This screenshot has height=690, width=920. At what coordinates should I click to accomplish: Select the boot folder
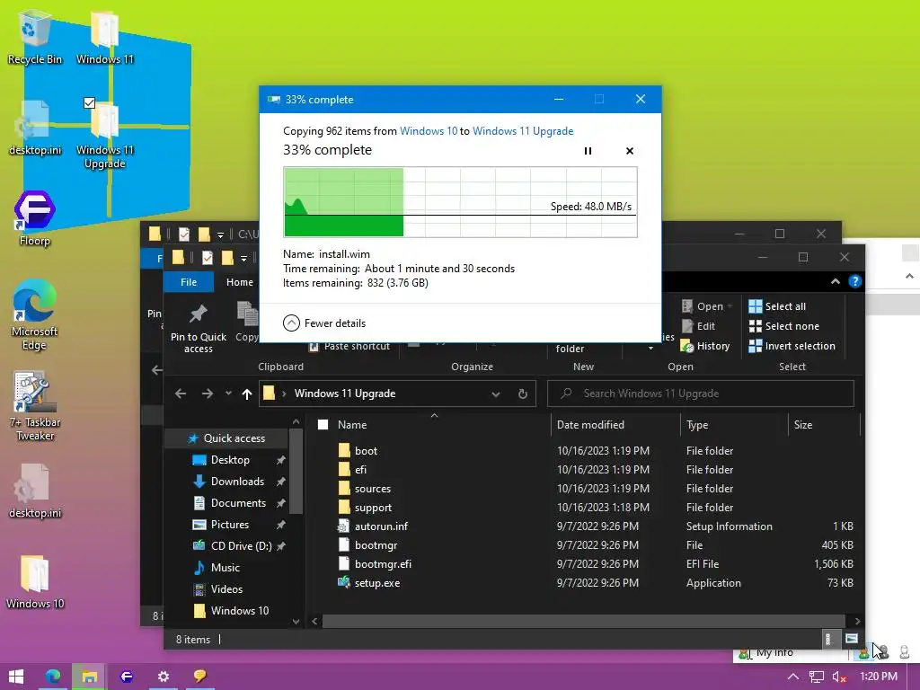[367, 451]
